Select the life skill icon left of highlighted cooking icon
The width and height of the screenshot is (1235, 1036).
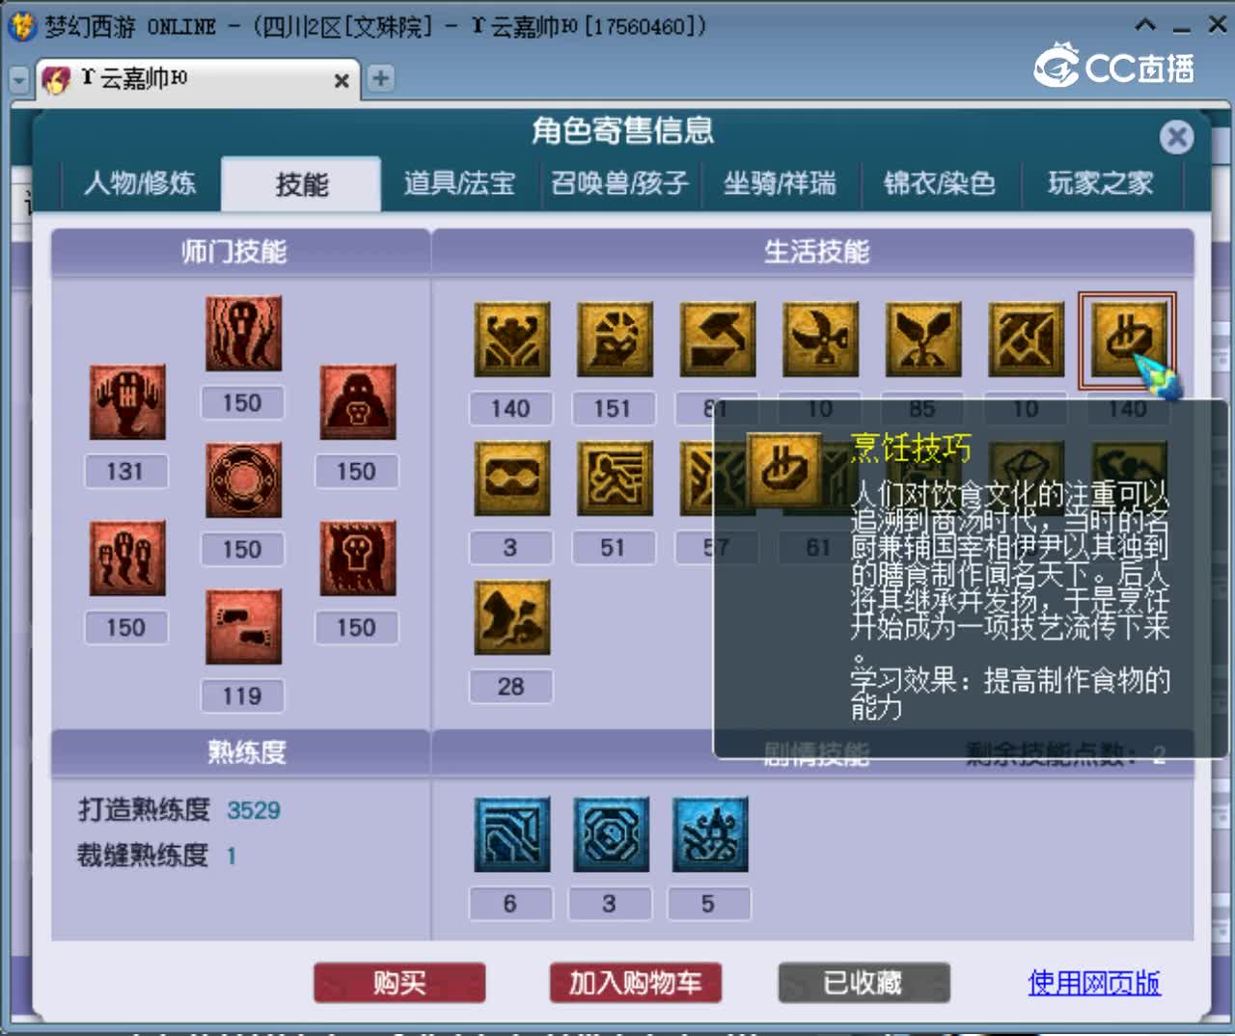(1026, 339)
